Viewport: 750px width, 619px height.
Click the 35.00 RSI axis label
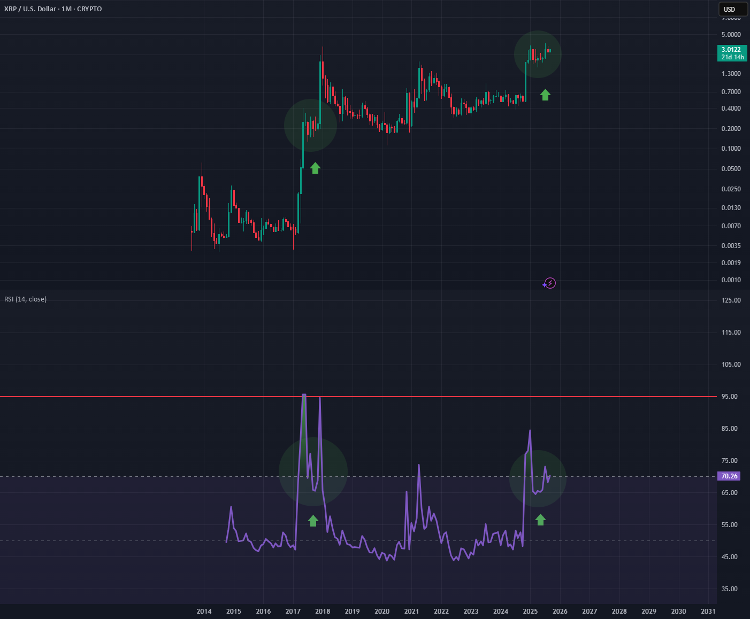pos(730,589)
